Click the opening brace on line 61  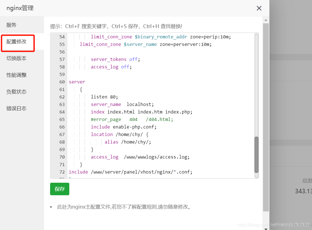point(81,90)
